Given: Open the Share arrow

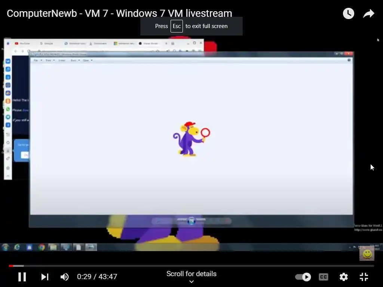Looking at the screenshot, I should (368, 13).
